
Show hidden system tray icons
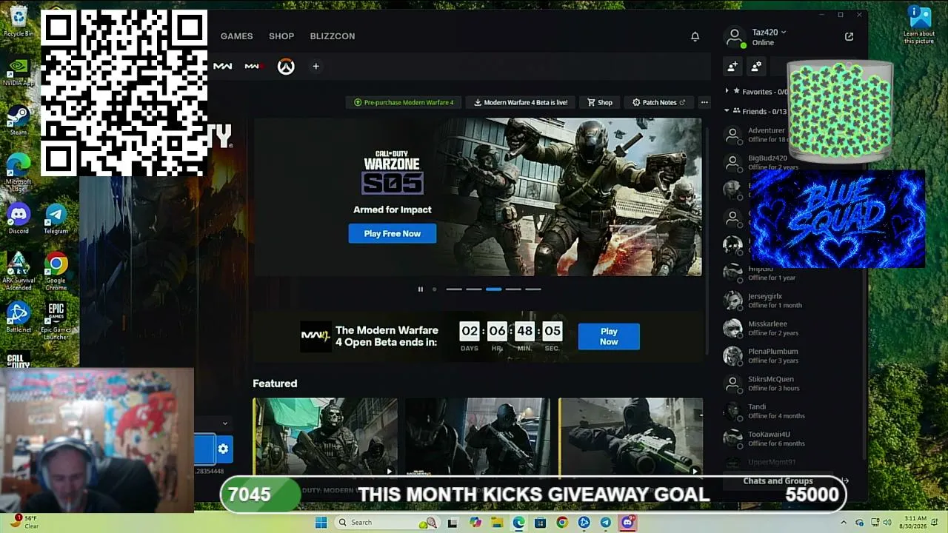coord(844,523)
